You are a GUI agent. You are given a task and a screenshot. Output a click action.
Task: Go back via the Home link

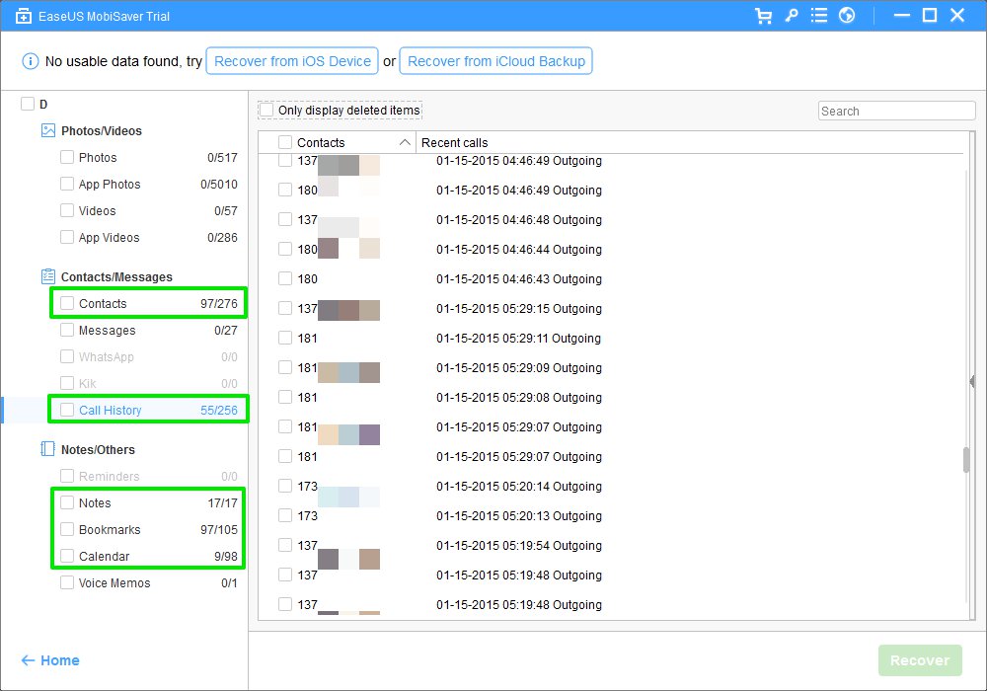[x=50, y=660]
